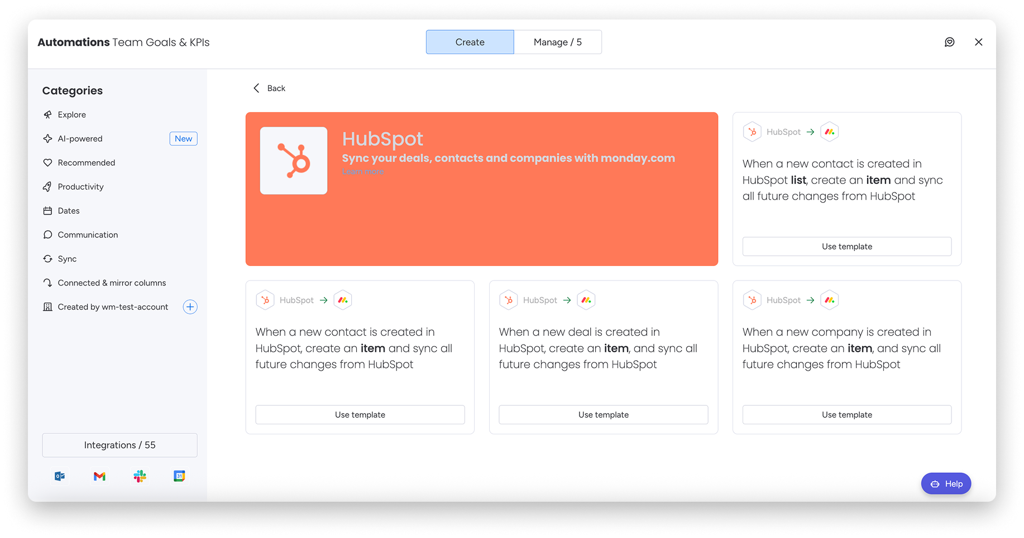Image resolution: width=1024 pixels, height=538 pixels.
Task: Use template for HubSpot list contact
Action: point(847,246)
